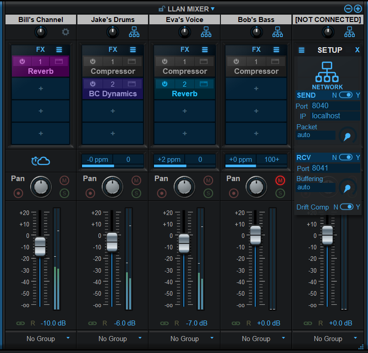Toggle Reverb power on Eva's Voice
368x353 pixels.
pos(165,84)
